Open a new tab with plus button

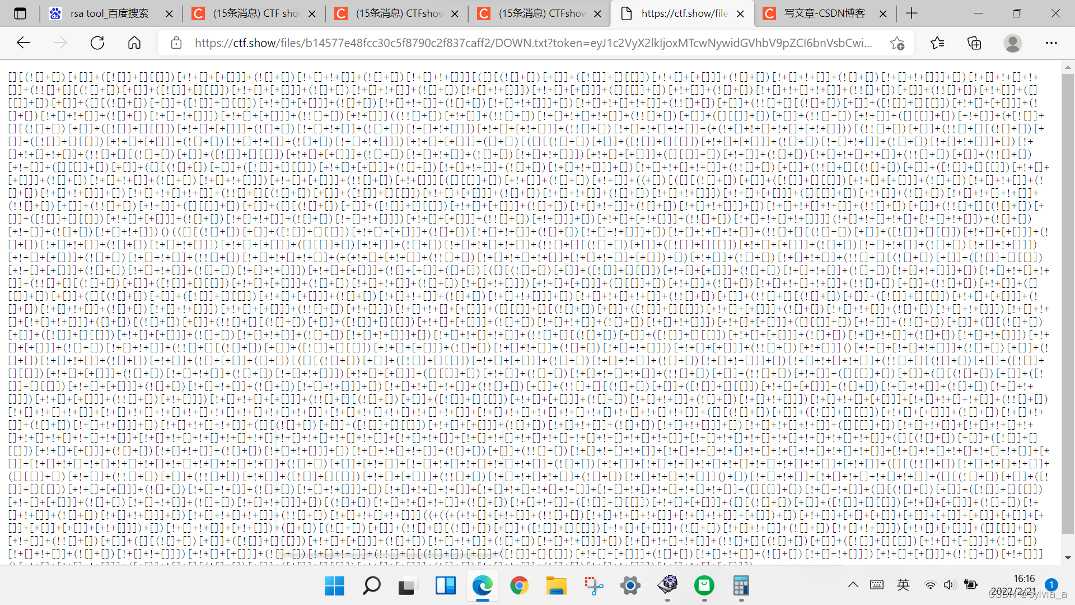tap(912, 13)
